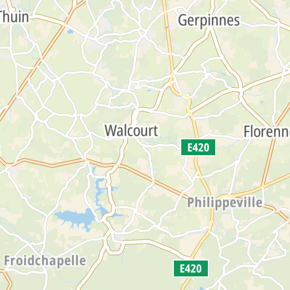The image size is (290, 290).
Task: Click the Walcourt town label
Action: tap(131, 131)
